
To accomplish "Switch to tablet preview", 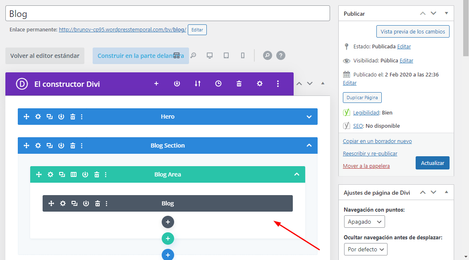I will pos(226,55).
